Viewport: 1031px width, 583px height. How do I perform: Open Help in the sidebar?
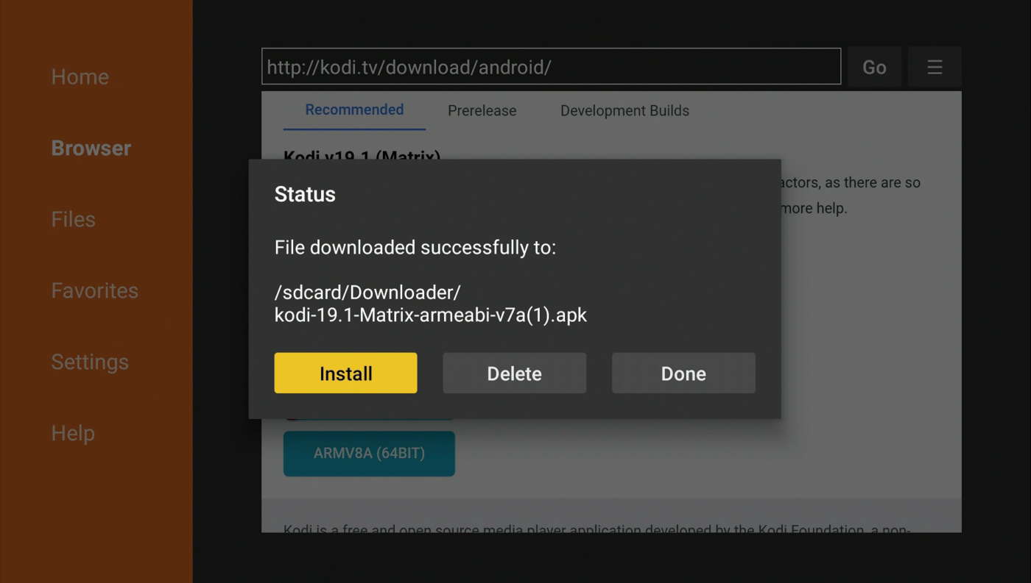coord(73,433)
